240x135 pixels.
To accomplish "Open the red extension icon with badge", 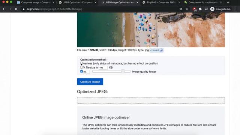I will tap(195, 9).
